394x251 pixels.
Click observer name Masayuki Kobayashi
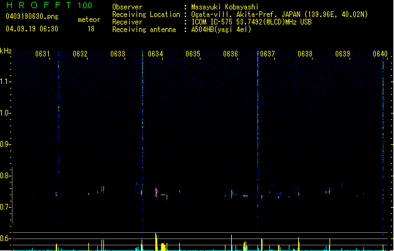[225, 7]
